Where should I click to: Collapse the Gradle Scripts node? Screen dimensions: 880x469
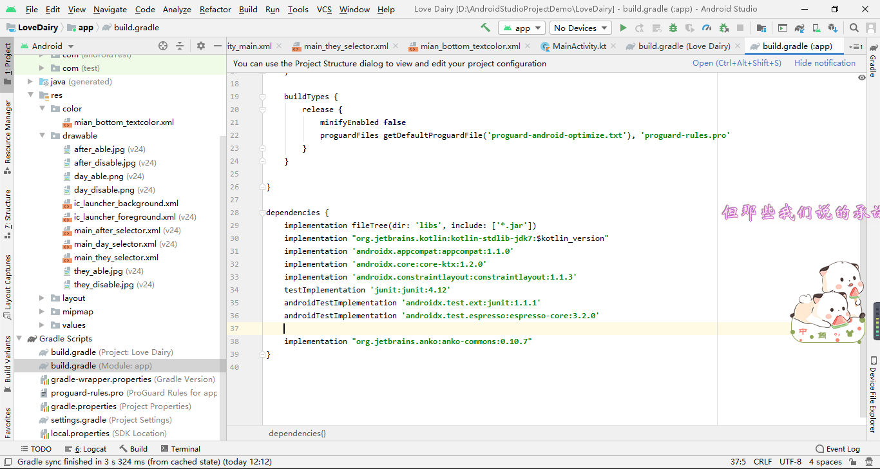[19, 339]
